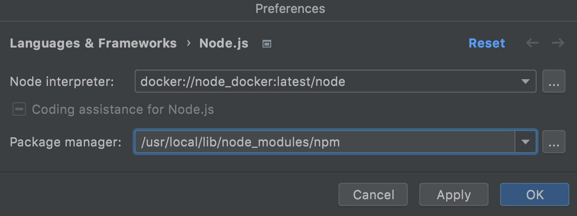Confirm settings with OK
The height and width of the screenshot is (216, 577).
coord(534,194)
